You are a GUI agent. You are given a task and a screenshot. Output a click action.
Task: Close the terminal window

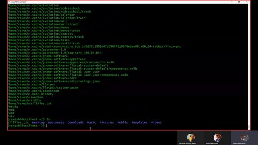[246, 2]
